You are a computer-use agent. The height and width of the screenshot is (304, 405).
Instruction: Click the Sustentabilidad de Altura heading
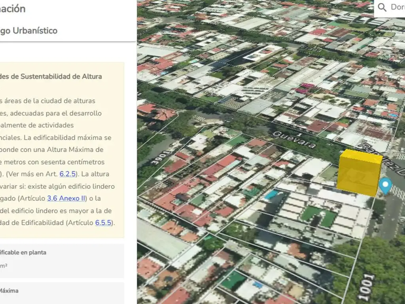[x=51, y=76]
